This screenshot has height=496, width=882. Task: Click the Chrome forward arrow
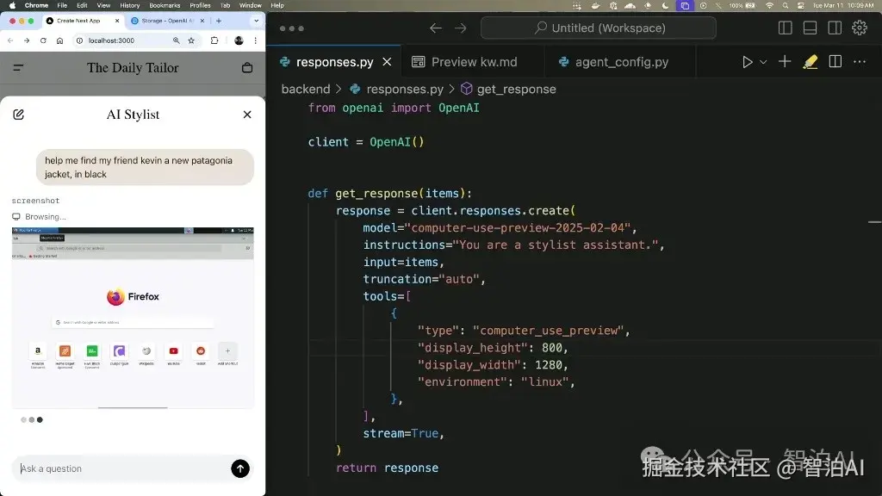pos(27,40)
